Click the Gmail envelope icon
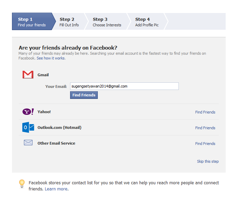The width and height of the screenshot is (239, 200). click(x=28, y=75)
